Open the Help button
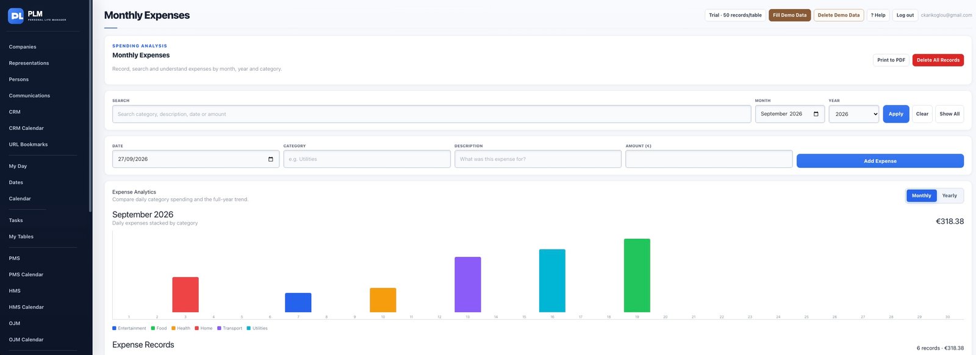The height and width of the screenshot is (355, 976). pos(878,15)
